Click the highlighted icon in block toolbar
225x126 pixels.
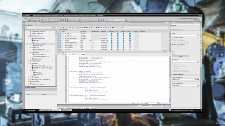click(x=78, y=27)
